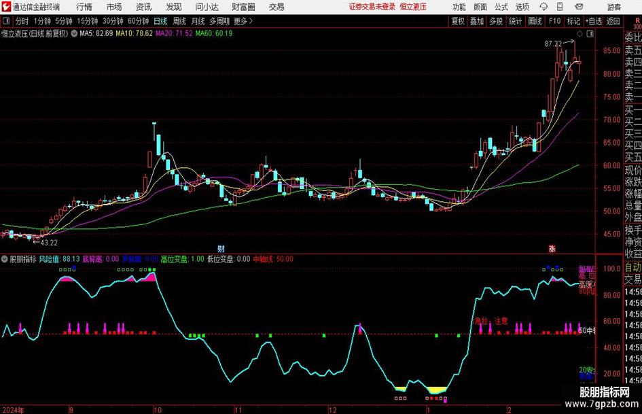Click the F10 button

coord(555,21)
